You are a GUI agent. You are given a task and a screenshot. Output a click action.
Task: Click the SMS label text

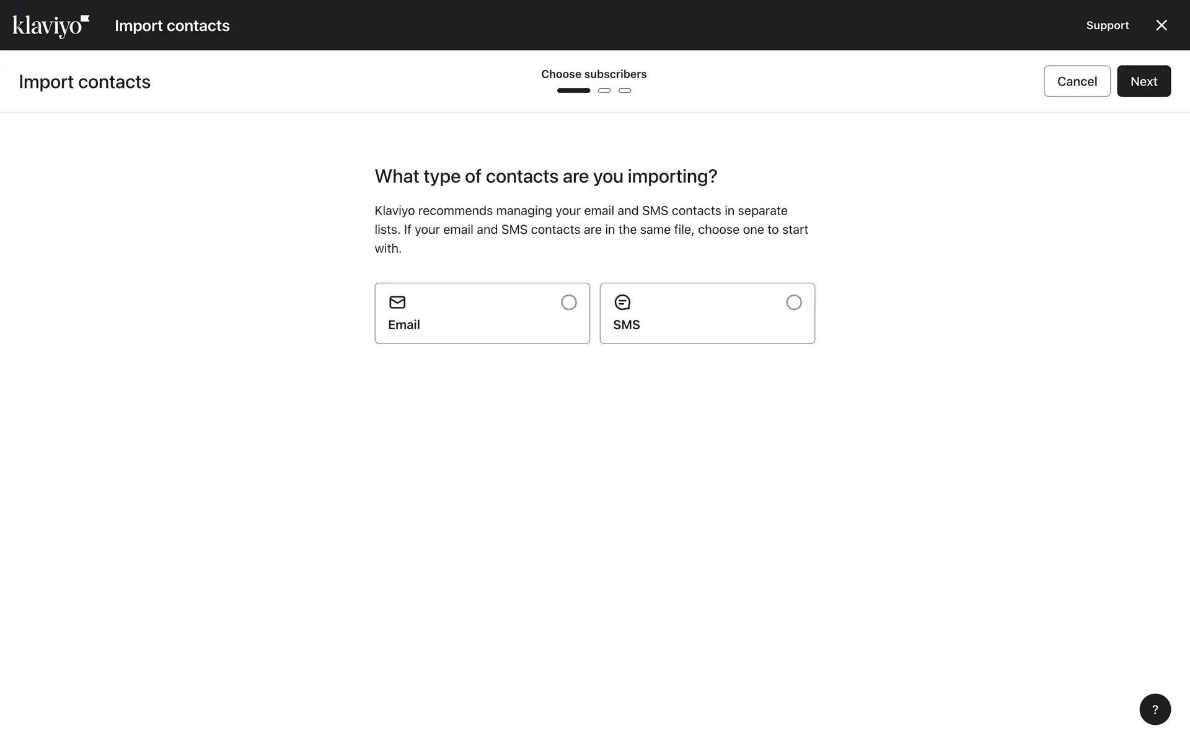626,325
